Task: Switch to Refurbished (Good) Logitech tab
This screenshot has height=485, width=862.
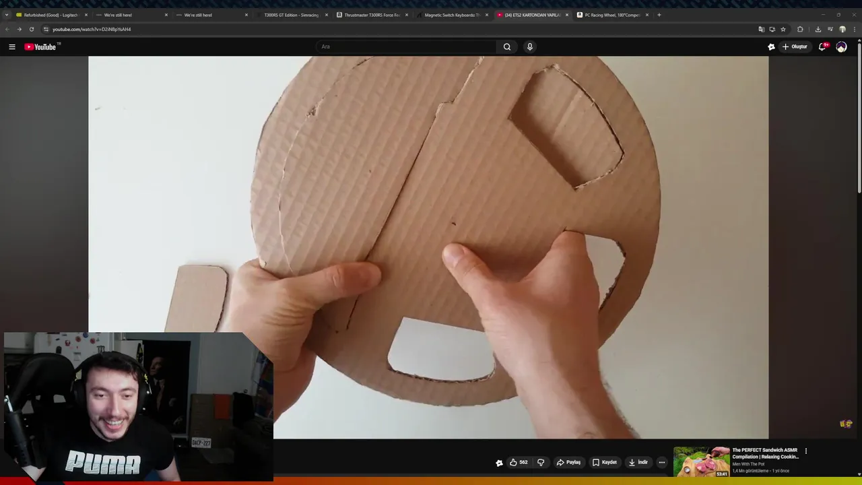Action: pyautogui.click(x=51, y=15)
